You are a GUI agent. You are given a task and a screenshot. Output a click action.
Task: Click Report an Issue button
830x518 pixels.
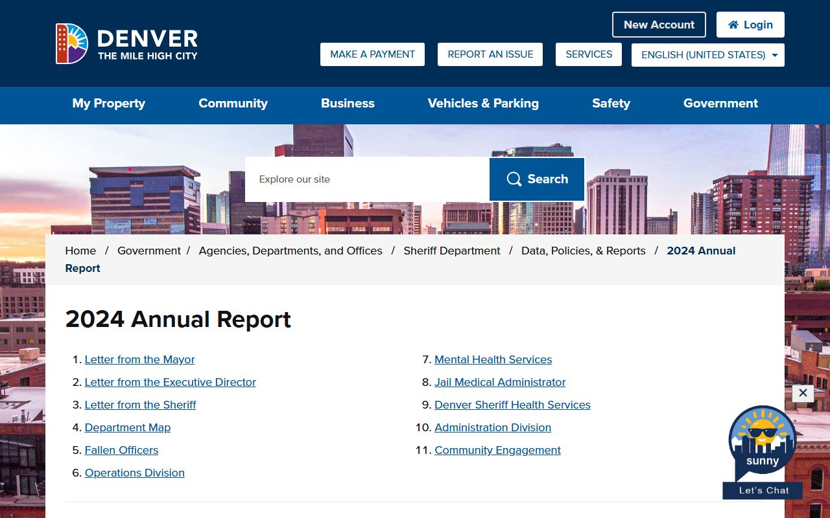tap(490, 54)
